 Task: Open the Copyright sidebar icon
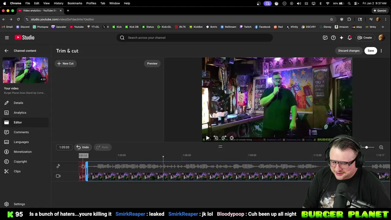(6, 162)
